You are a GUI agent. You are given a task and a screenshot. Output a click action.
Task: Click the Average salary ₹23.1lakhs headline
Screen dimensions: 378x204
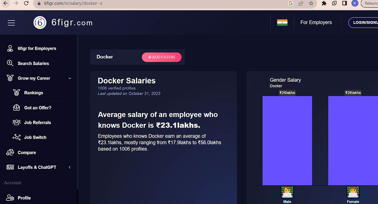point(158,120)
